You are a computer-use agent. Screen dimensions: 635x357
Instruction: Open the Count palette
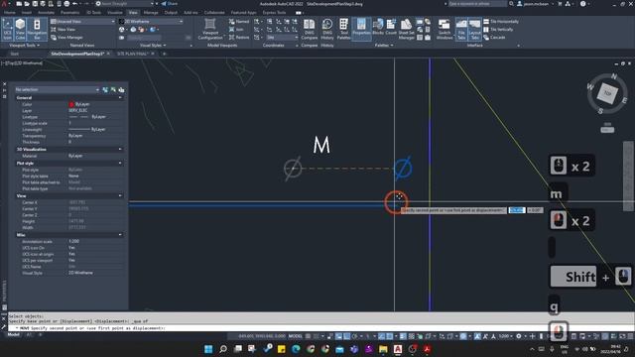point(391,27)
